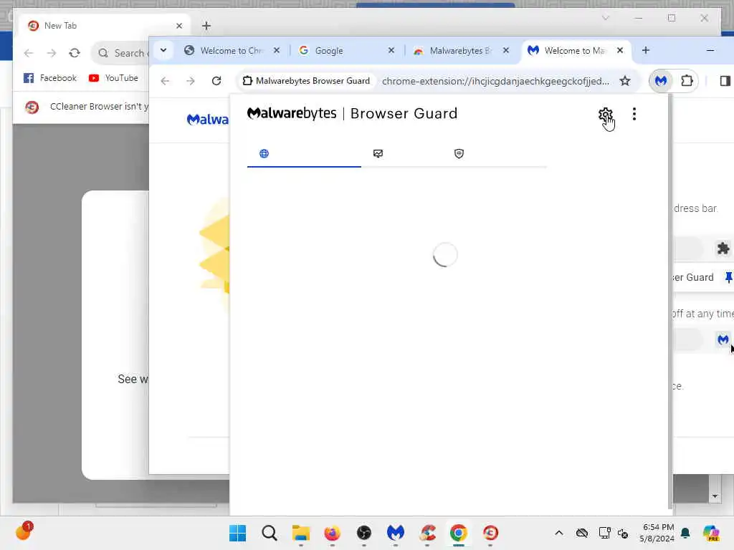Click Malwarebytes extension icon in Chrome toolbar

(x=660, y=81)
